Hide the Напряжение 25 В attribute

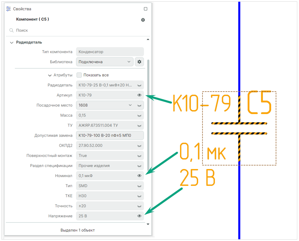click(x=139, y=216)
